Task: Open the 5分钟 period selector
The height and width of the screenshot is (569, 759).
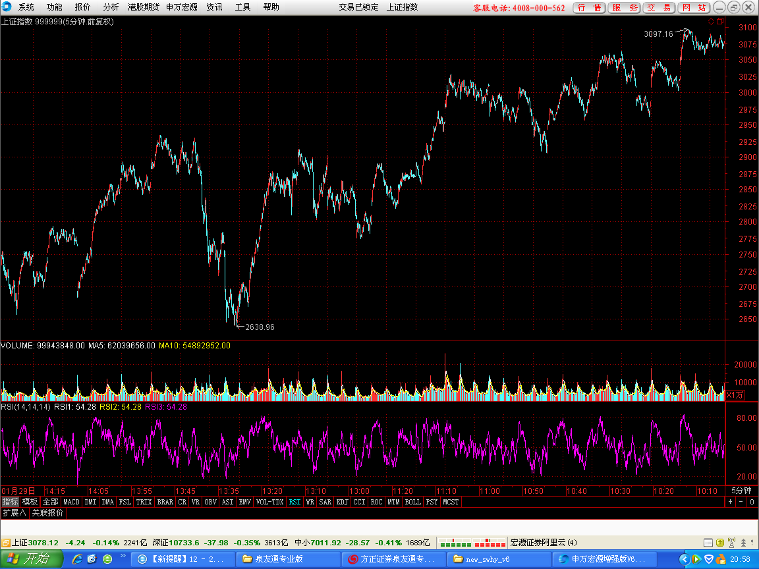Action: (x=742, y=491)
